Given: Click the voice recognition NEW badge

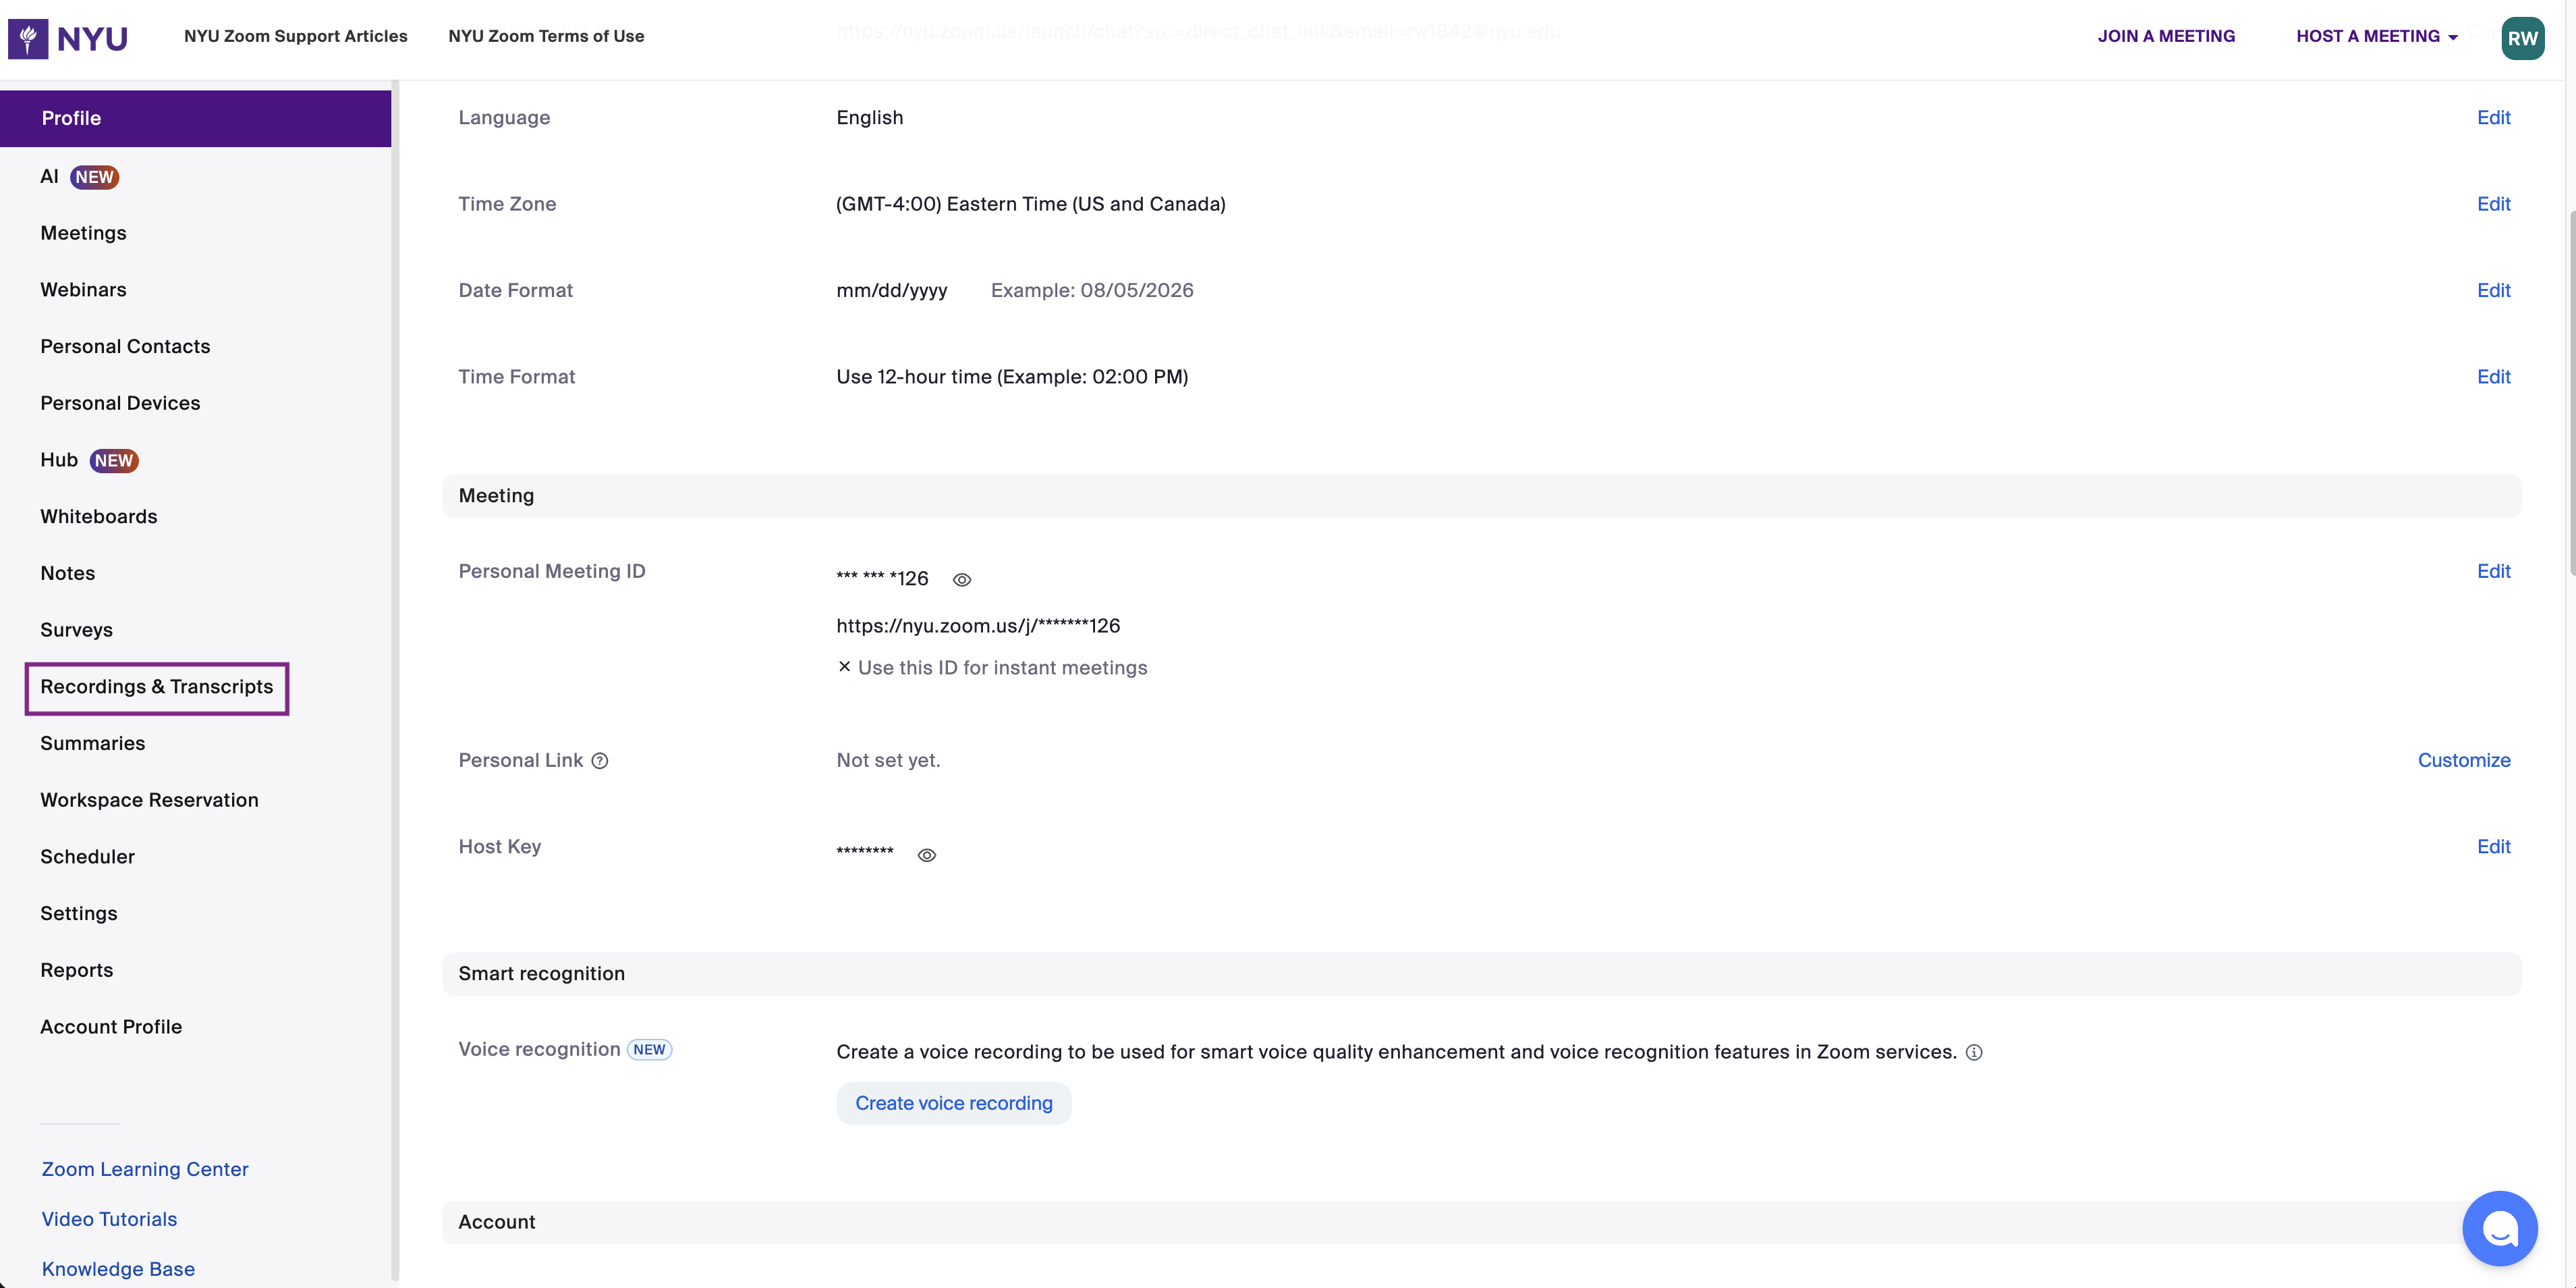Looking at the screenshot, I should coord(649,1050).
